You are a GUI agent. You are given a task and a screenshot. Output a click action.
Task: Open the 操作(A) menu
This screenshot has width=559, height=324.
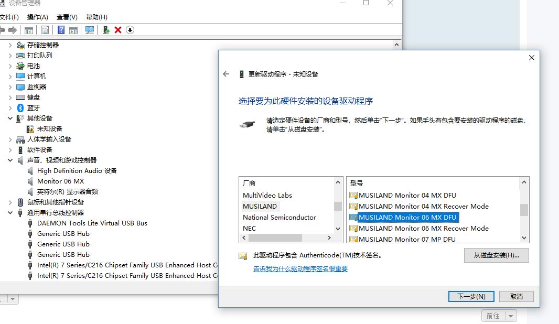(x=37, y=17)
